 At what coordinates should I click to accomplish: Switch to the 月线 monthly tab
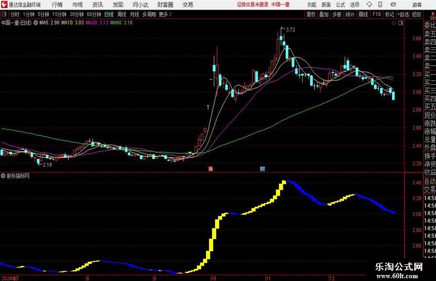tap(134, 14)
